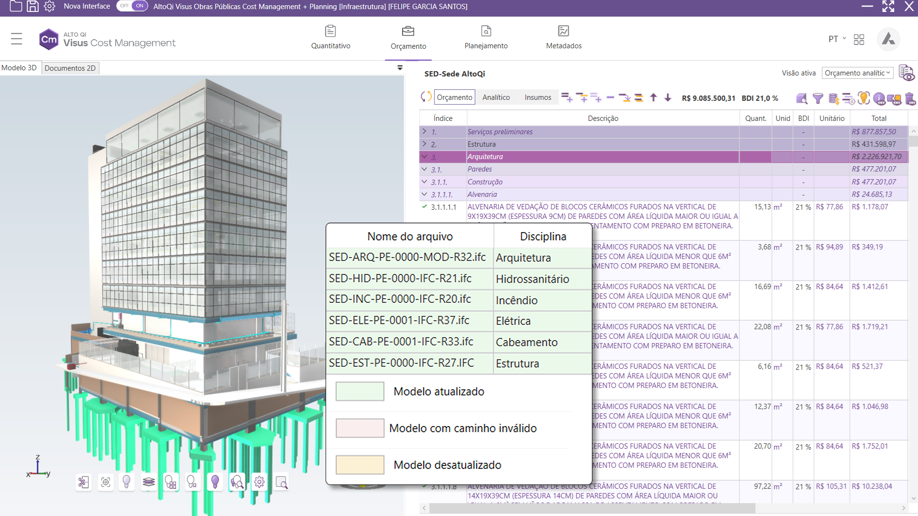Click the bulbs with magnifier tool
Viewport: 918px width, 516px height.
(x=237, y=482)
